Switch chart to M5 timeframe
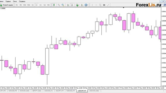The width and height of the screenshot is (166, 93). [x=21, y=5]
